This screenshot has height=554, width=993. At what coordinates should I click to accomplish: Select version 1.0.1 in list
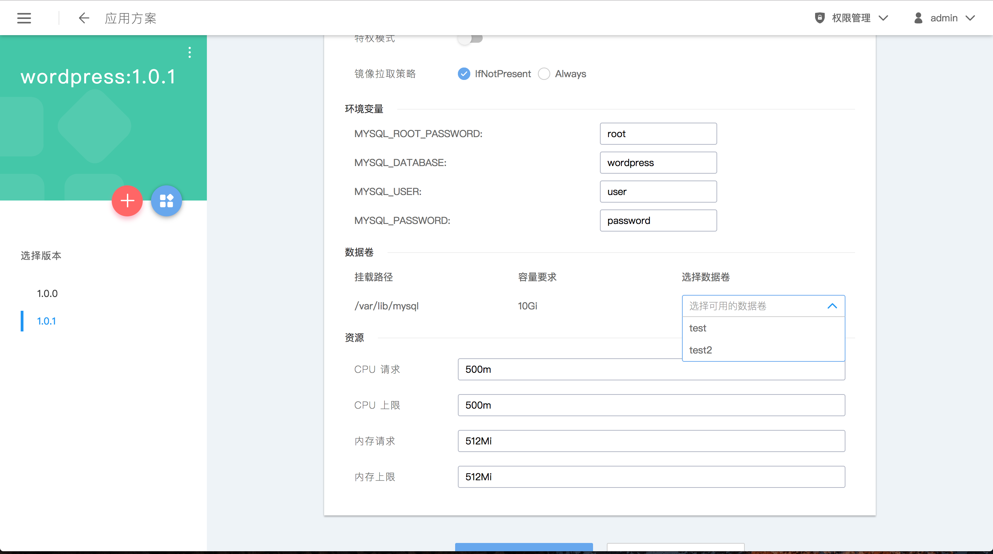[x=46, y=321]
